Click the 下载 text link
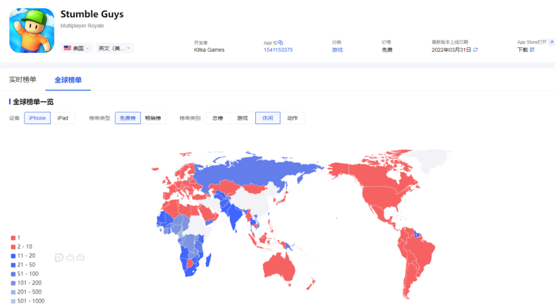Image resolution: width=555 pixels, height=307 pixels. (x=523, y=50)
